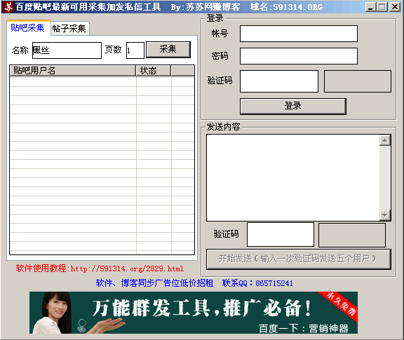Log in with the 登录 button
The image size is (404, 340).
[x=293, y=106]
